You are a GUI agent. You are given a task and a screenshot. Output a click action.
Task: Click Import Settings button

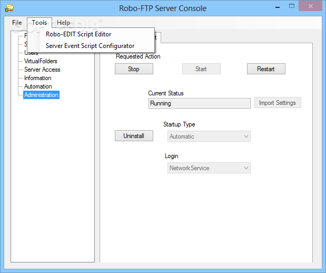[278, 103]
